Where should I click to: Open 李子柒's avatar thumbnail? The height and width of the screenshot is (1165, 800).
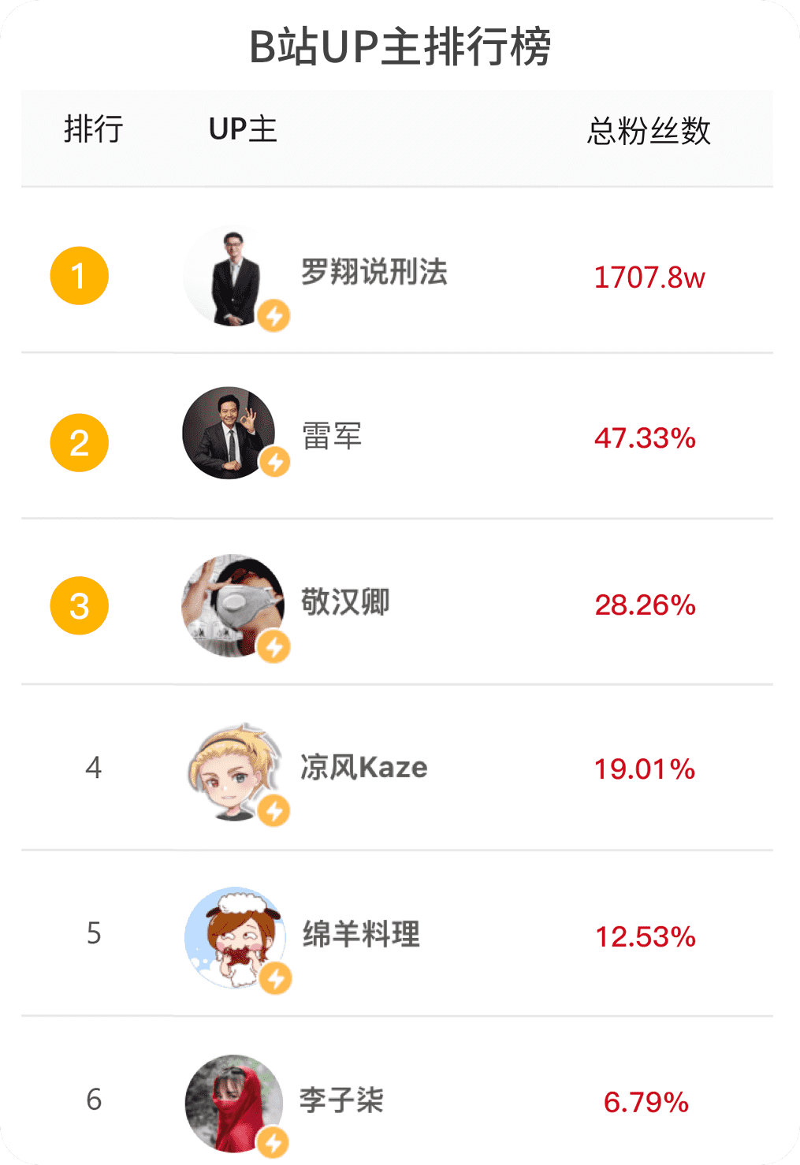point(233,1102)
